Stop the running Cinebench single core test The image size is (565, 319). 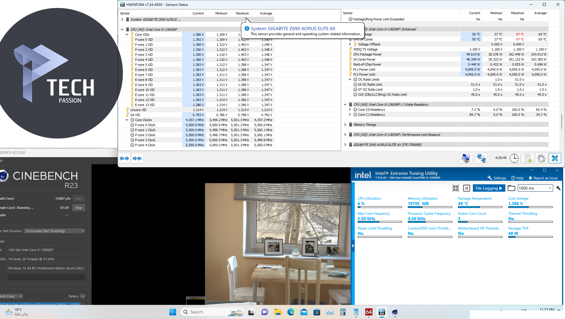79,208
